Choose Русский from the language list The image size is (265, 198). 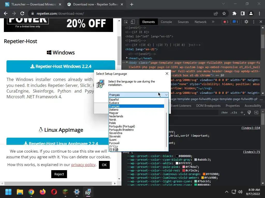pos(136,143)
